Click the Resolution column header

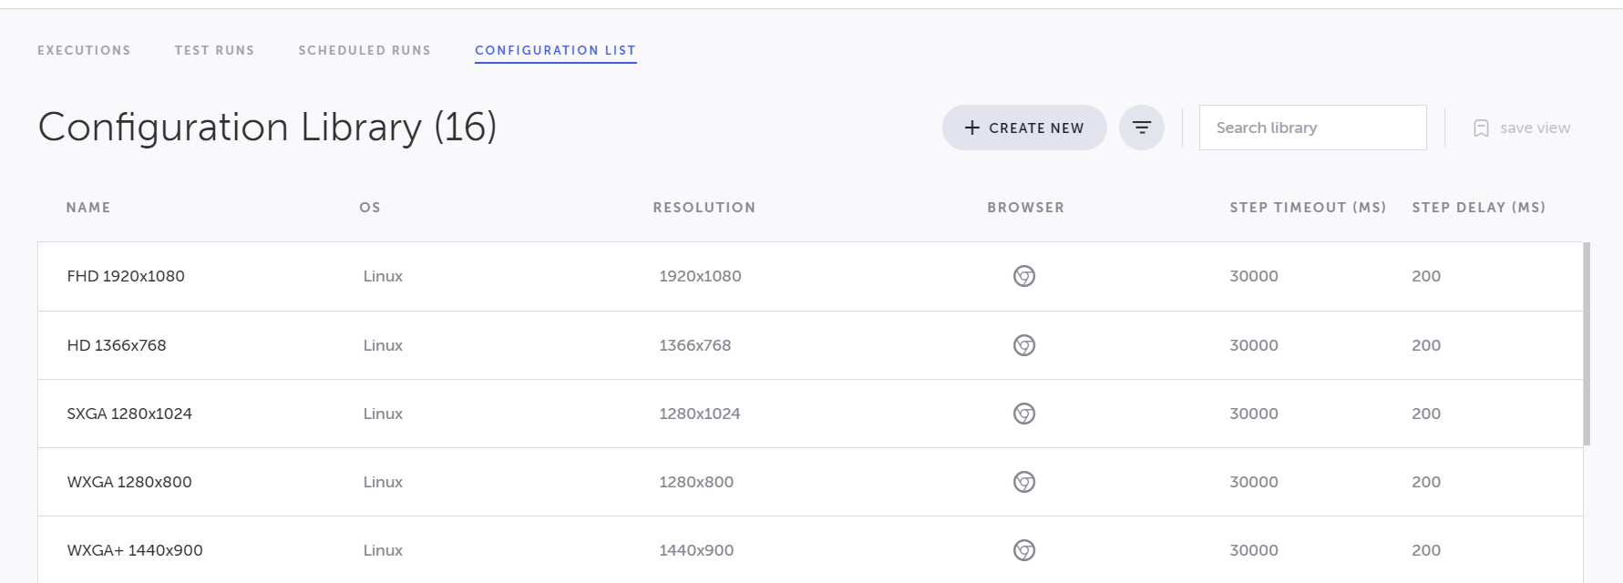tap(704, 208)
